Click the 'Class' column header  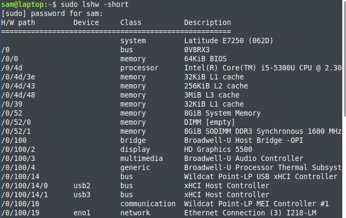(131, 23)
